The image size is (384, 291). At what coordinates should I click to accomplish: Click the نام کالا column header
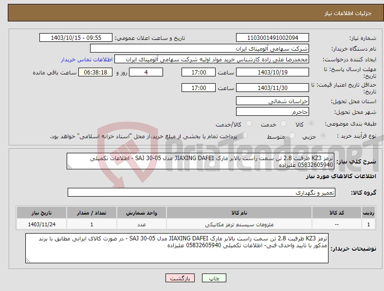[x=239, y=213]
